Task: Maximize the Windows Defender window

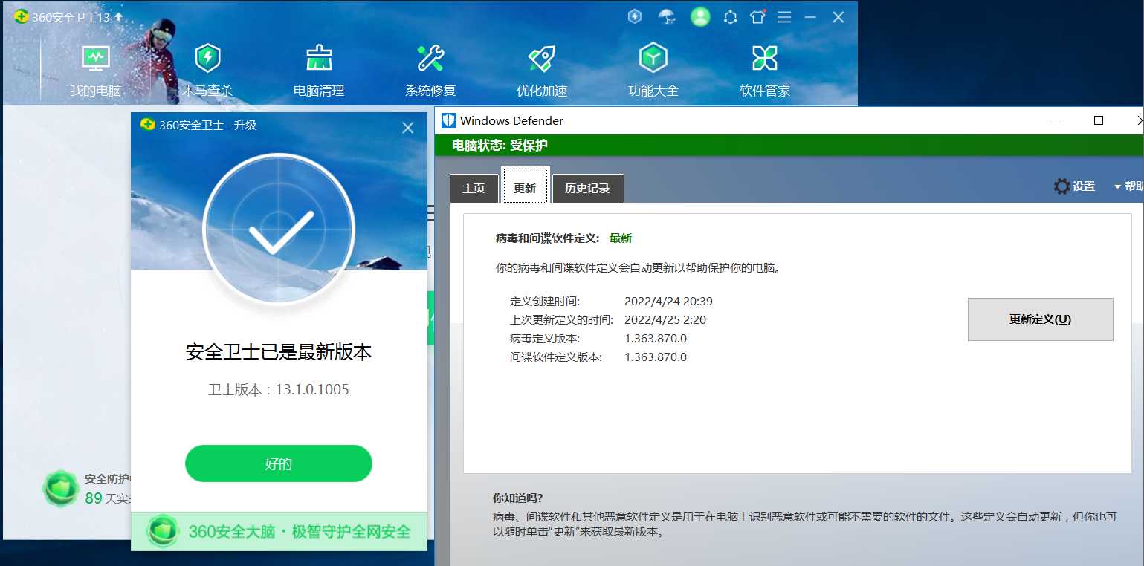Action: (1099, 120)
